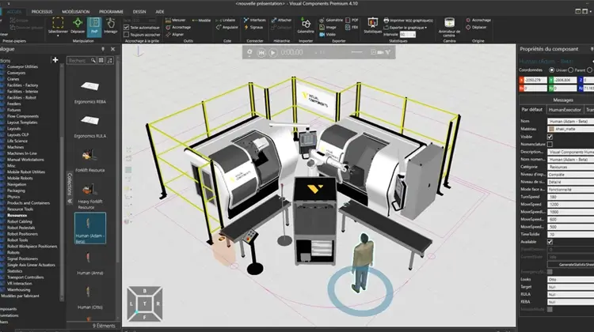This screenshot has height=332, width=594.
Task: Activate the Interagir tool
Action: [111, 25]
